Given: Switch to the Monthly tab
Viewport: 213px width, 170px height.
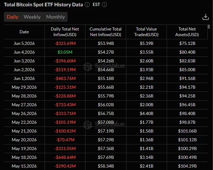Looking at the screenshot, I should click(x=56, y=17).
